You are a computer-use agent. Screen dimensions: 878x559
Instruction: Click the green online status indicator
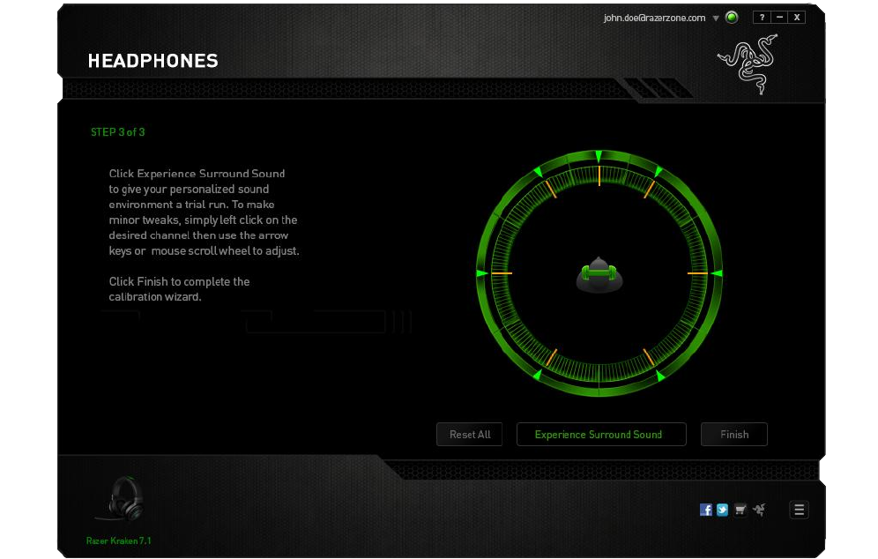(732, 18)
